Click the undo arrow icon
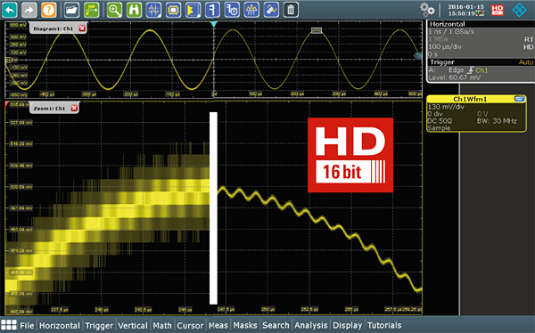The image size is (535, 333). tap(10, 10)
